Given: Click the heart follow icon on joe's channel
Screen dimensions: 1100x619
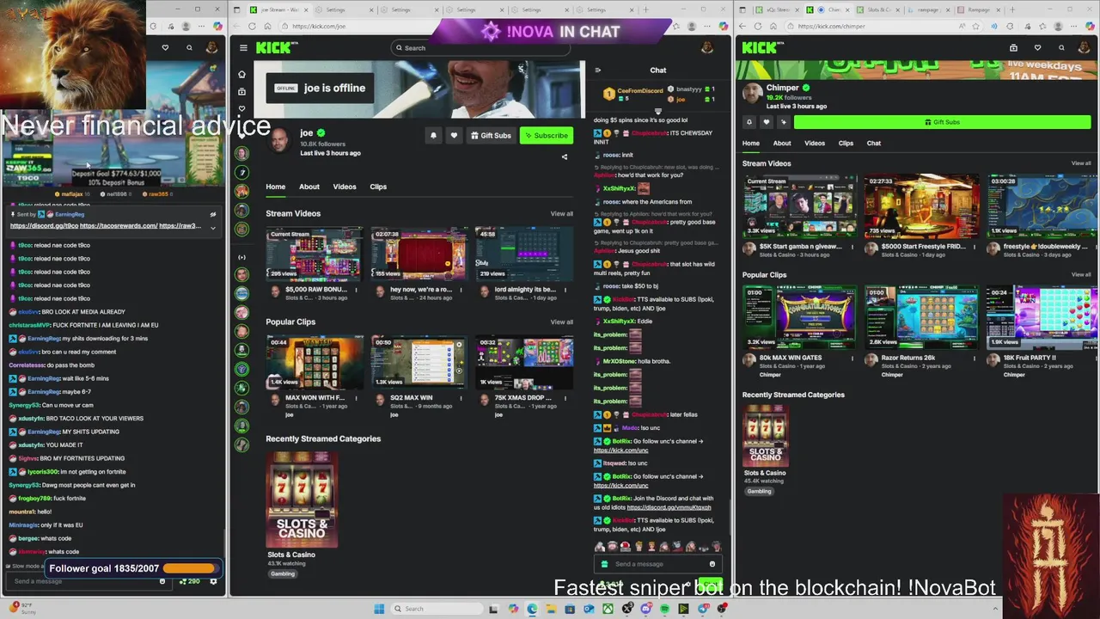Looking at the screenshot, I should [454, 135].
